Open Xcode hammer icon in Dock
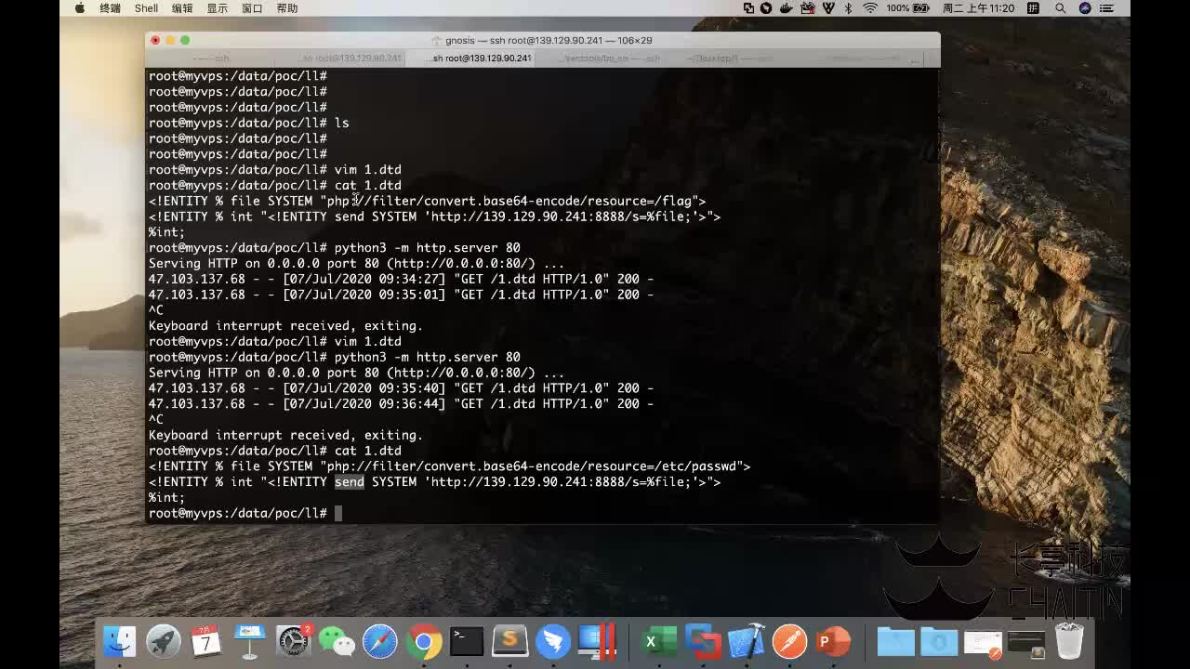Viewport: 1190px width, 669px height. pos(746,641)
